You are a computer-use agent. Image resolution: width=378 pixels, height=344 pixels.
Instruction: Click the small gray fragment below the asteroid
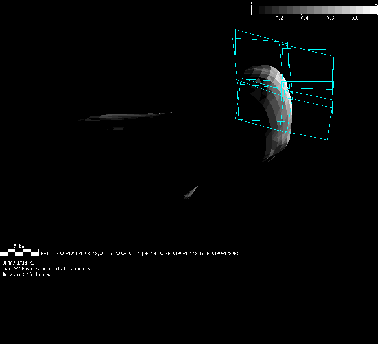(x=190, y=193)
